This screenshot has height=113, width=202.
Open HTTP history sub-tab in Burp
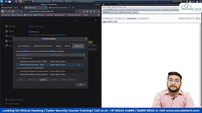(114, 13)
